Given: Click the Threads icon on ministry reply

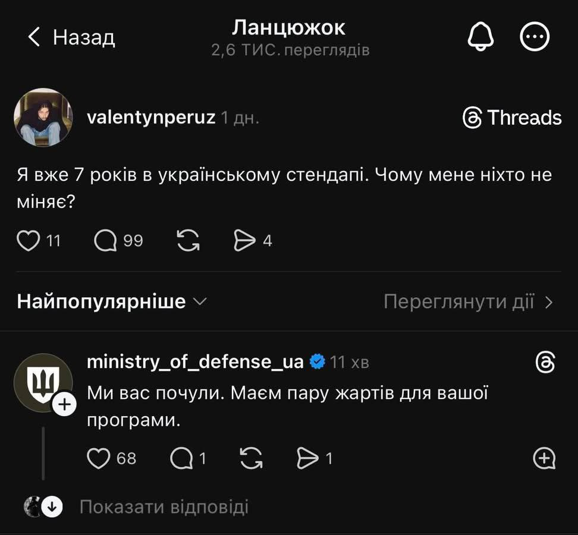Looking at the screenshot, I should tap(545, 362).
